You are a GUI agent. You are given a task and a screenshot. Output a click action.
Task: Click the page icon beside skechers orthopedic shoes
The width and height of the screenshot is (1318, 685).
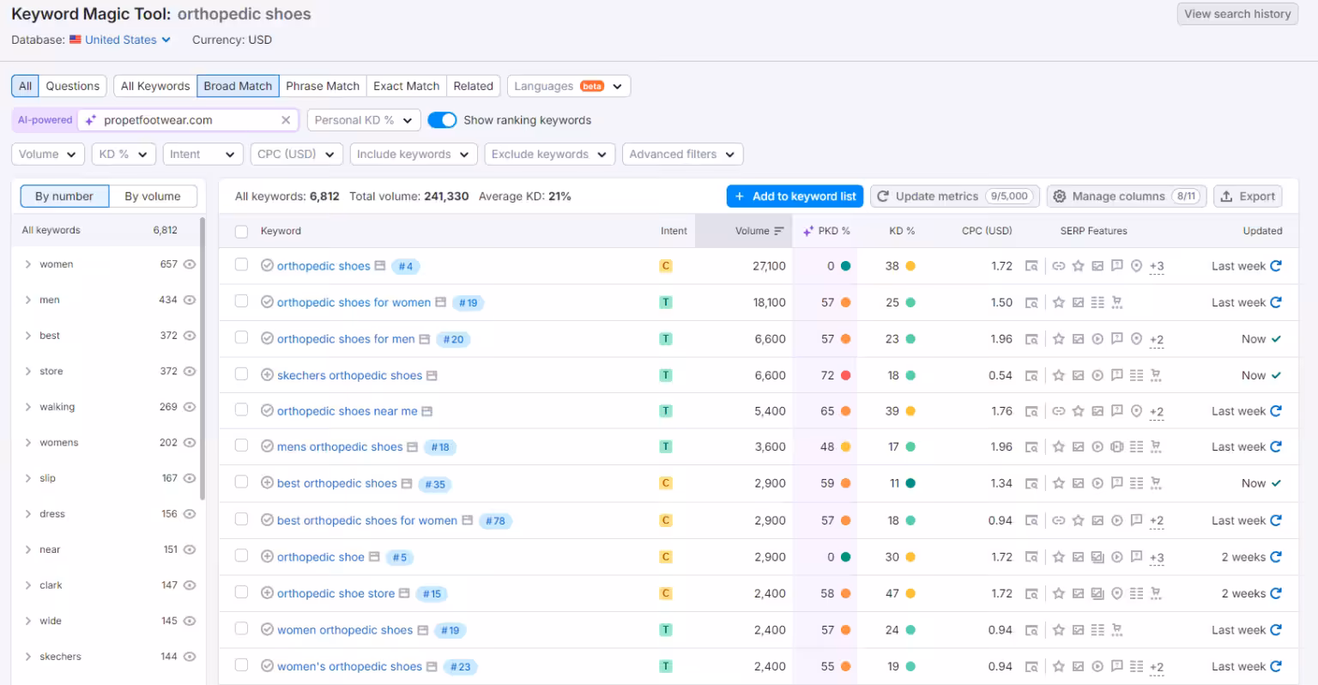click(432, 375)
